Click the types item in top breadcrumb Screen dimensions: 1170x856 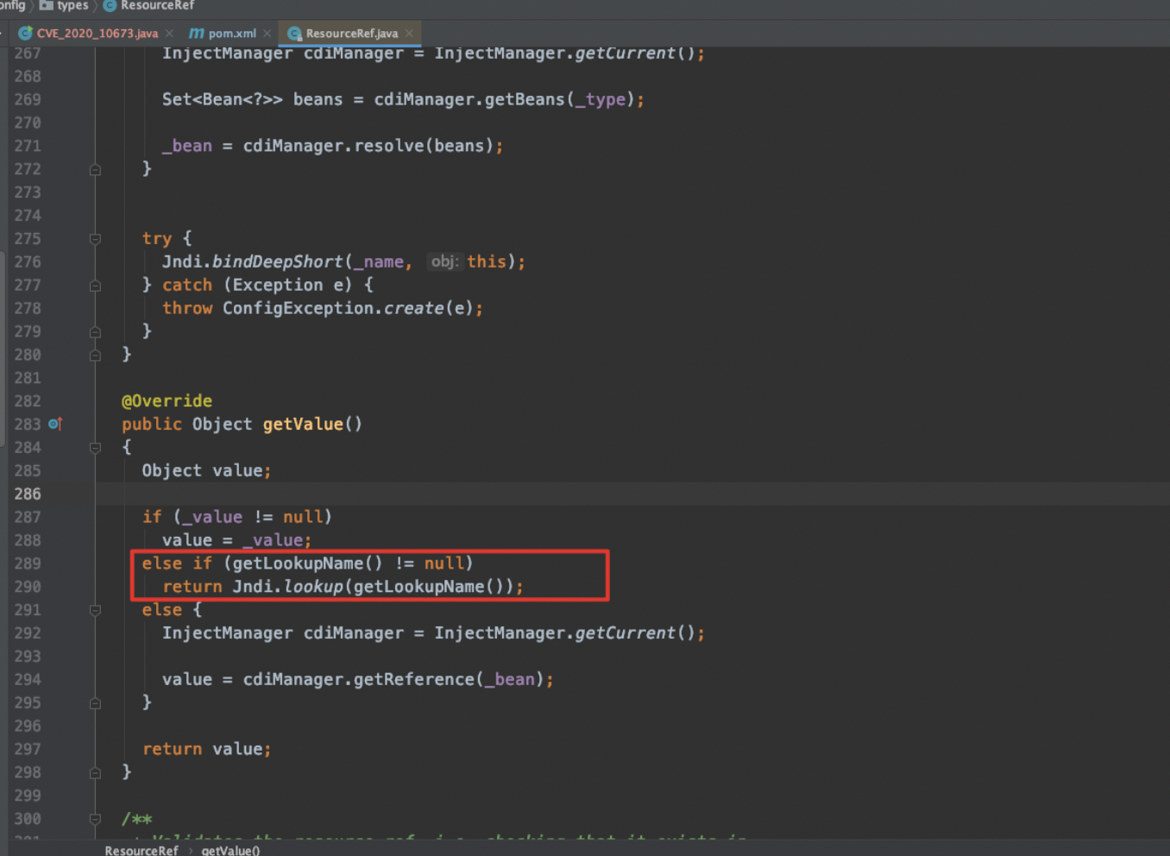point(72,5)
